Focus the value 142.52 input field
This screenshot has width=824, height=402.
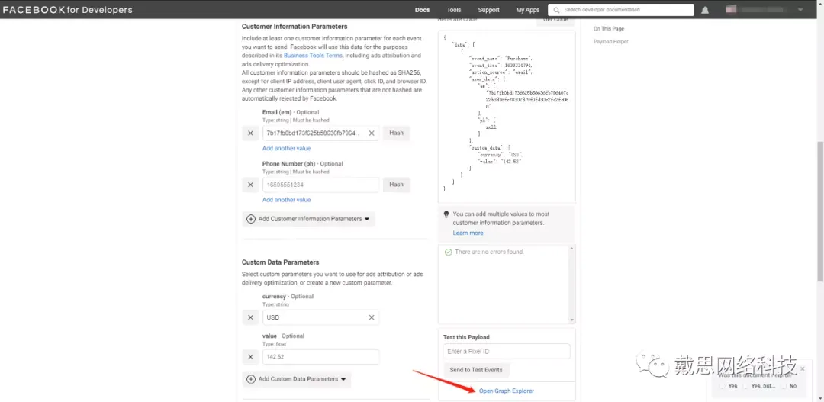pyautogui.click(x=320, y=357)
